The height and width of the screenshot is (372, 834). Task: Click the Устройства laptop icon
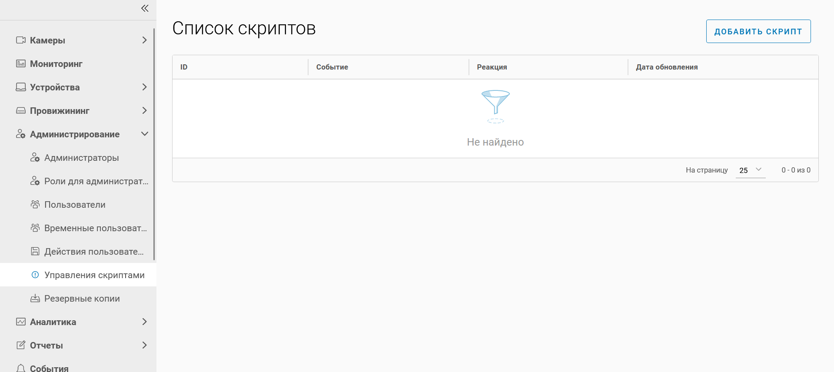pos(21,87)
